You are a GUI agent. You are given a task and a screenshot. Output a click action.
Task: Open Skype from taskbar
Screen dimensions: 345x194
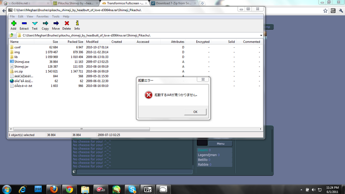tap(132, 189)
